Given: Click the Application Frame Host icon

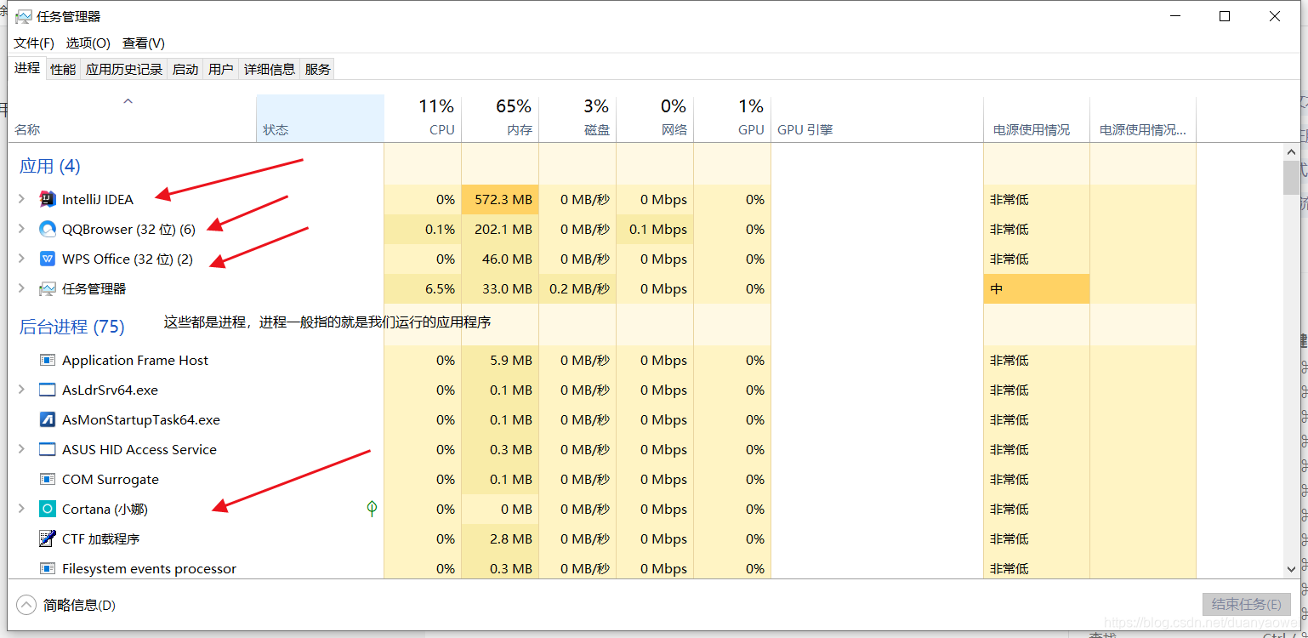Looking at the screenshot, I should 48,361.
